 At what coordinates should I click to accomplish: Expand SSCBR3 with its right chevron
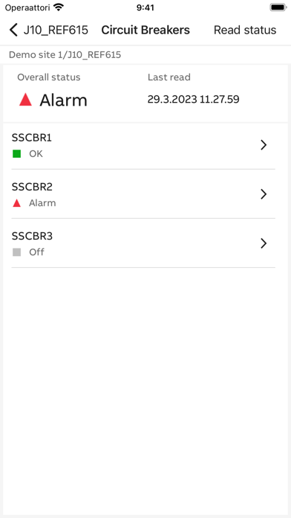pyautogui.click(x=264, y=243)
